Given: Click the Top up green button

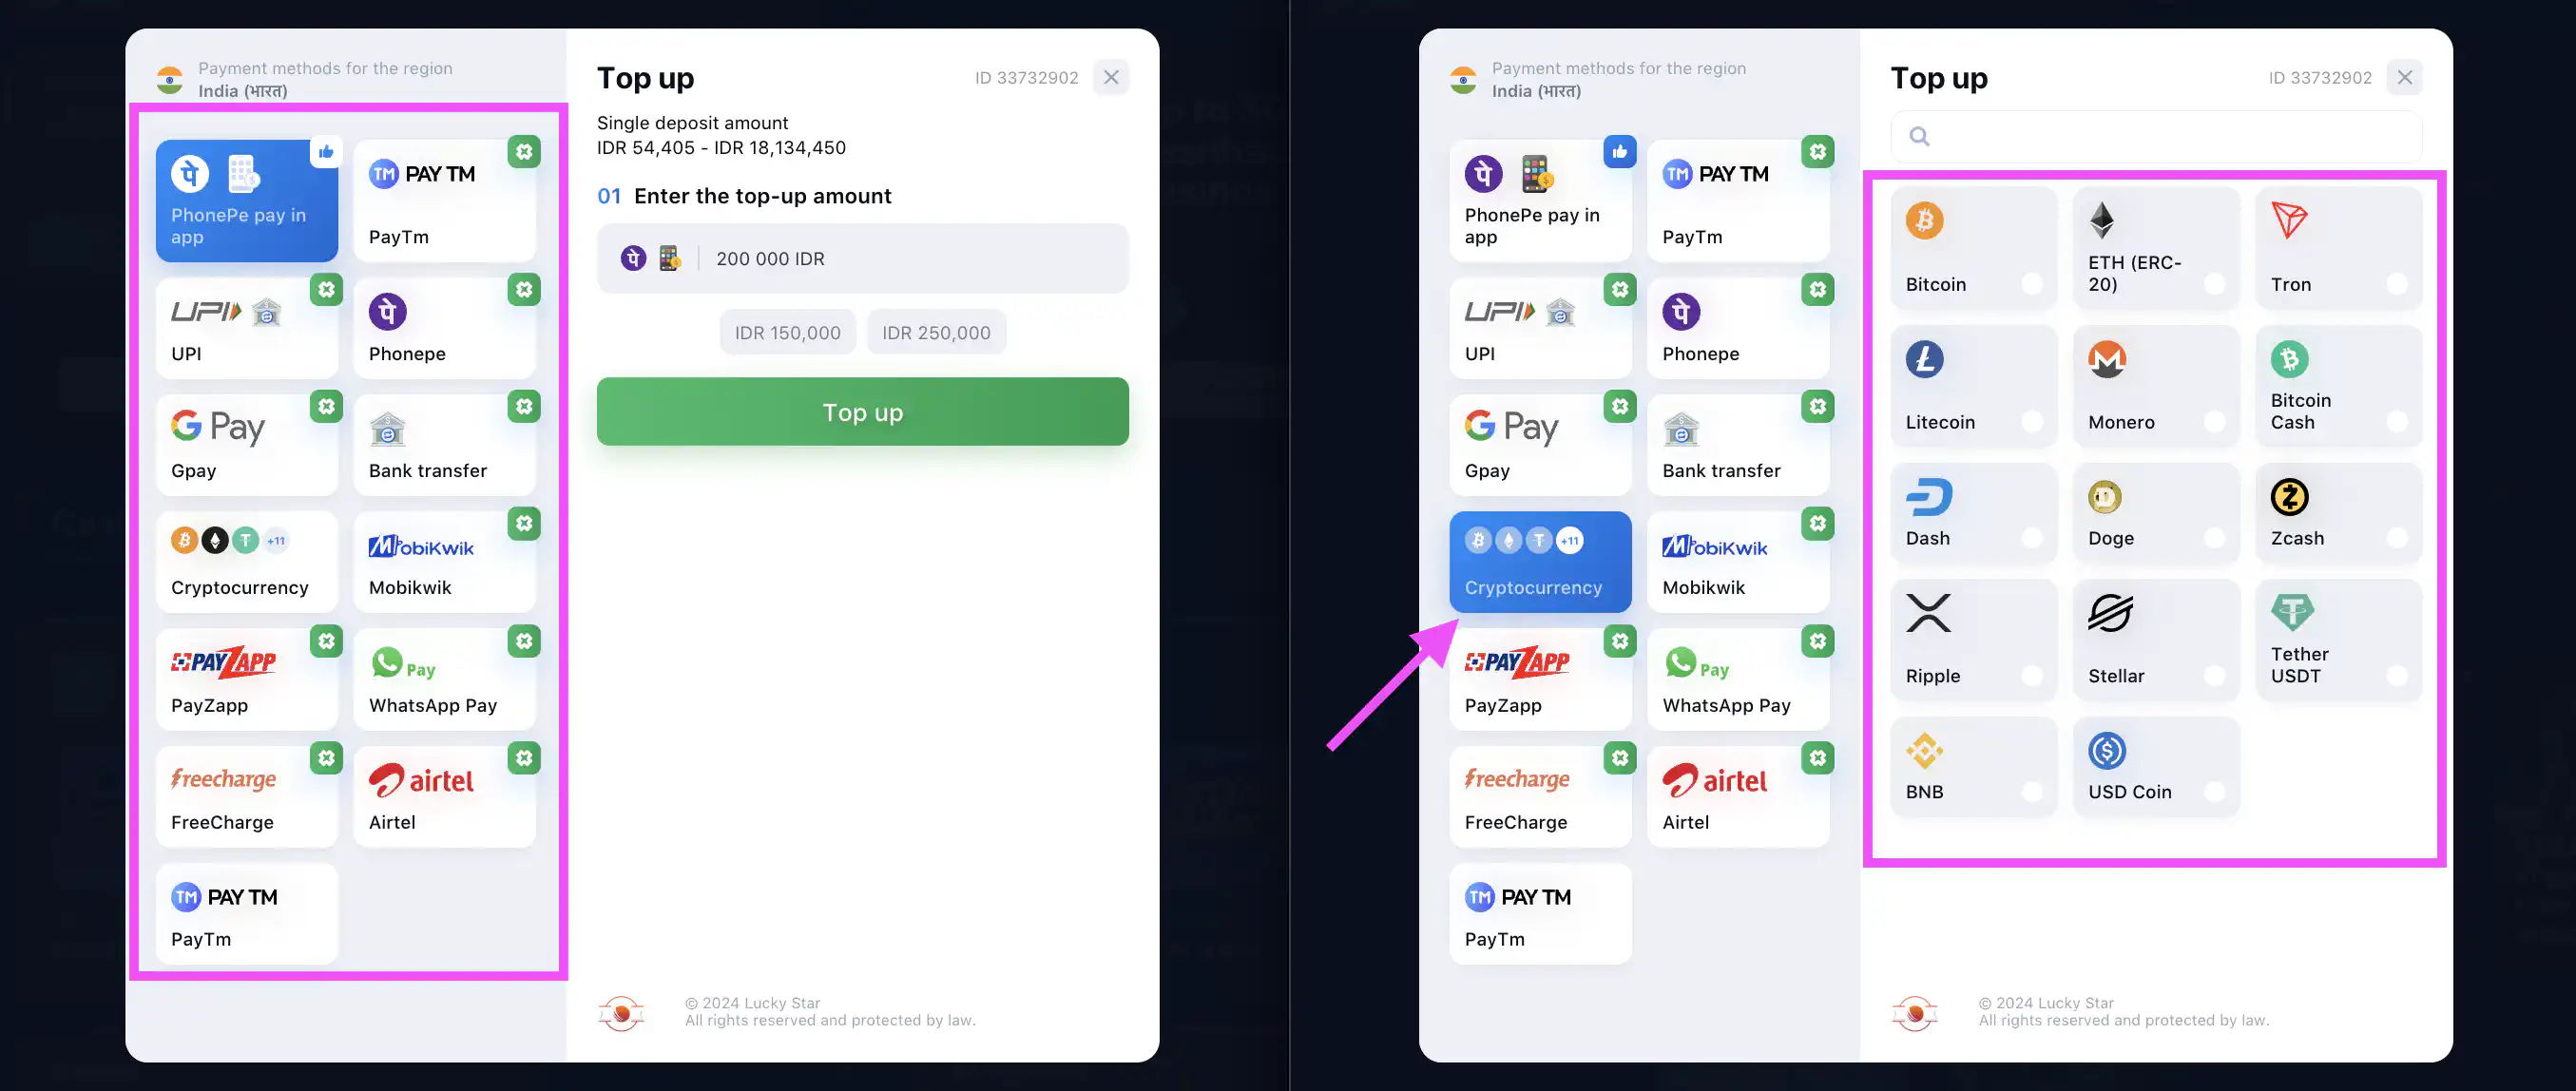Looking at the screenshot, I should pyautogui.click(x=862, y=411).
